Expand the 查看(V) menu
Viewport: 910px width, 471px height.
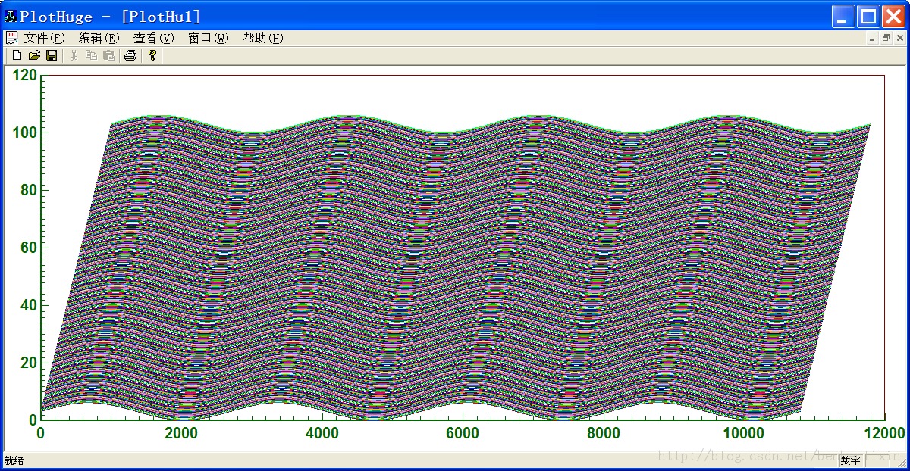click(x=153, y=38)
